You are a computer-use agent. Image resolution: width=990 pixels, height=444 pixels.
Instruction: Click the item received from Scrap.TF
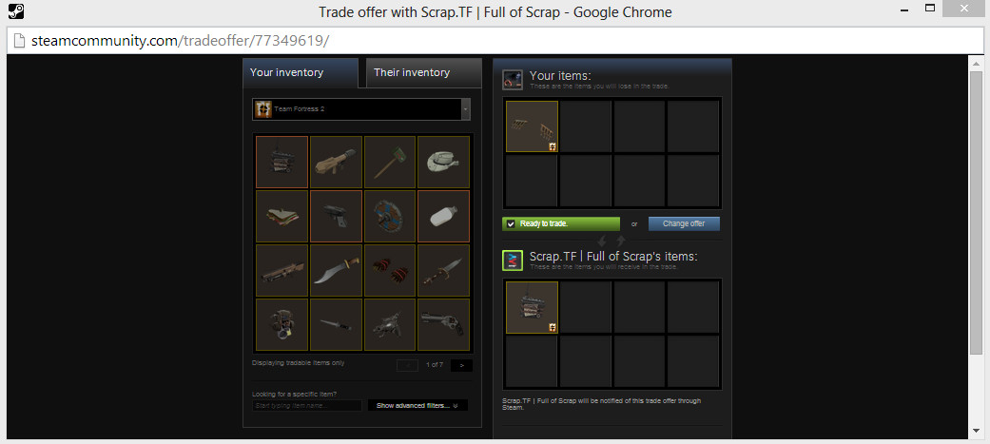[532, 307]
